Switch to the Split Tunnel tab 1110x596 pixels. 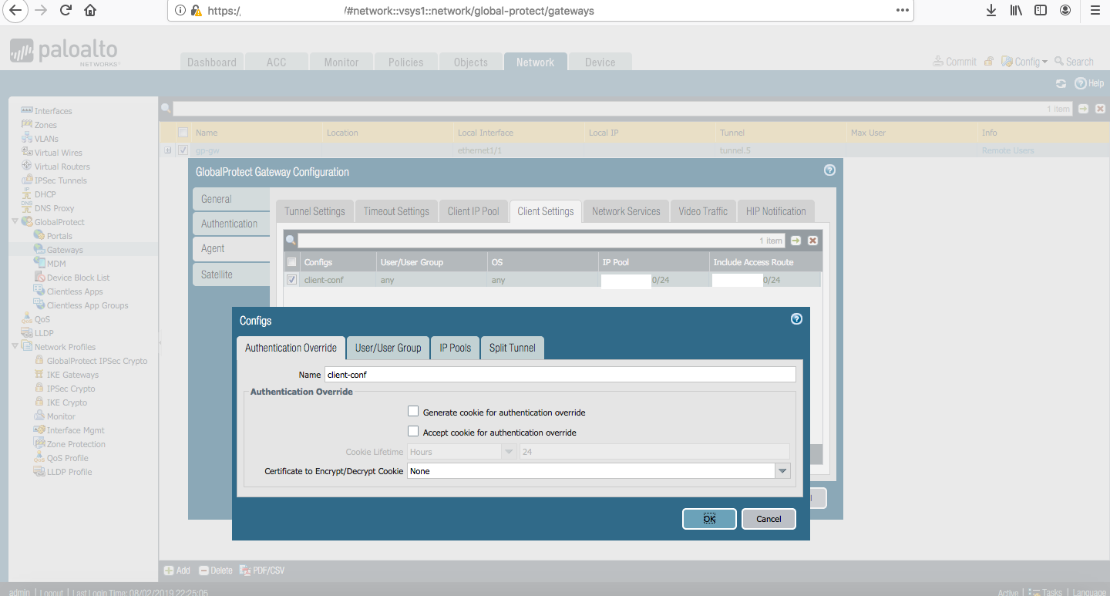click(x=512, y=348)
